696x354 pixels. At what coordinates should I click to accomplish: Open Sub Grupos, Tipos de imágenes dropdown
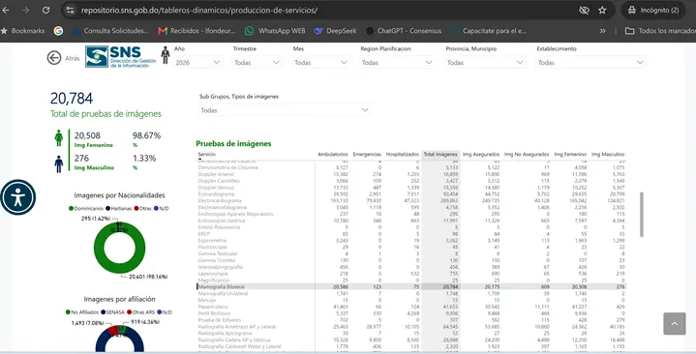click(x=285, y=110)
